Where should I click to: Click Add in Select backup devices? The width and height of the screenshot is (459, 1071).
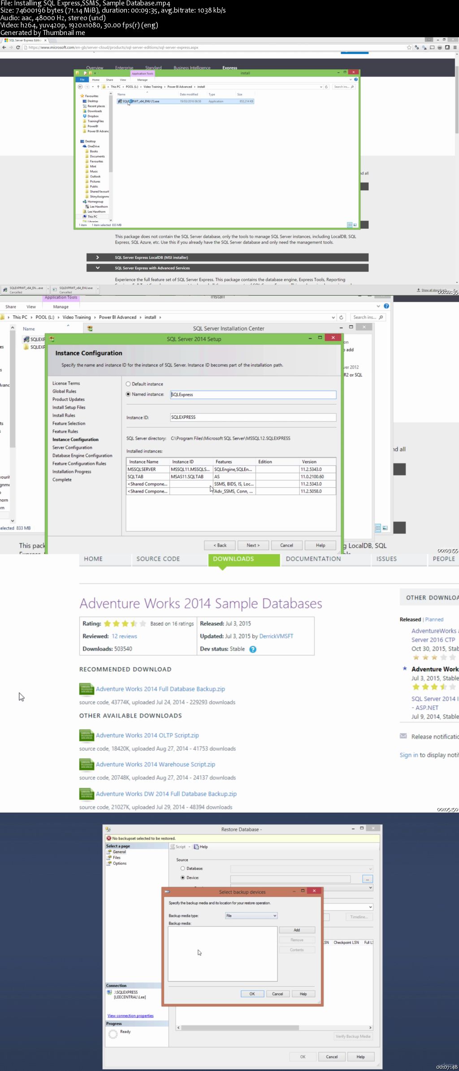point(297,930)
